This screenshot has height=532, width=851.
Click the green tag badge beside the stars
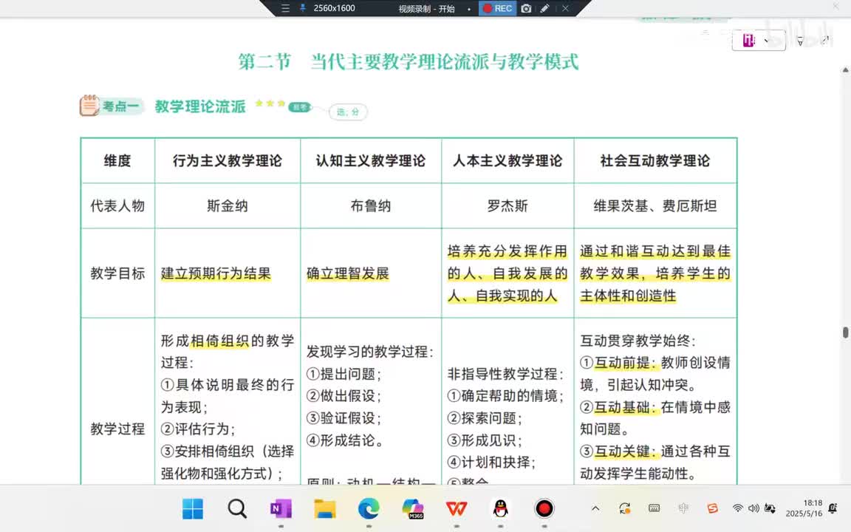coord(300,107)
